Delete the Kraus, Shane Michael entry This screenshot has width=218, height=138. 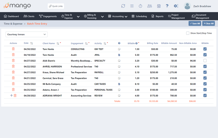click(x=13, y=72)
